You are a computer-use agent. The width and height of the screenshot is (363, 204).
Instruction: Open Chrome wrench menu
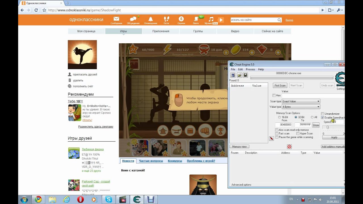pyautogui.click(x=339, y=10)
